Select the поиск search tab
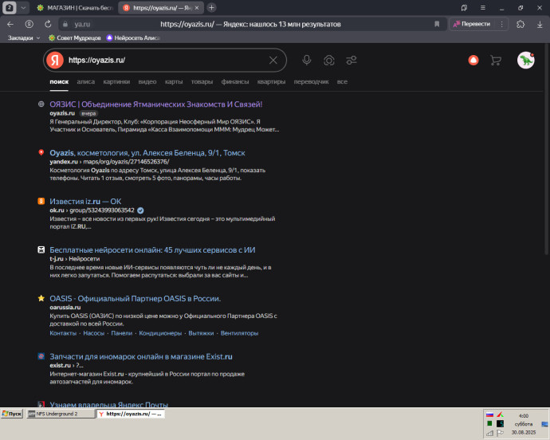The image size is (550, 440). click(x=59, y=82)
